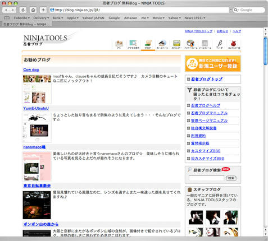
Task: Open the アクセス解析 access analysis tool icon
Action: pos(133,44)
